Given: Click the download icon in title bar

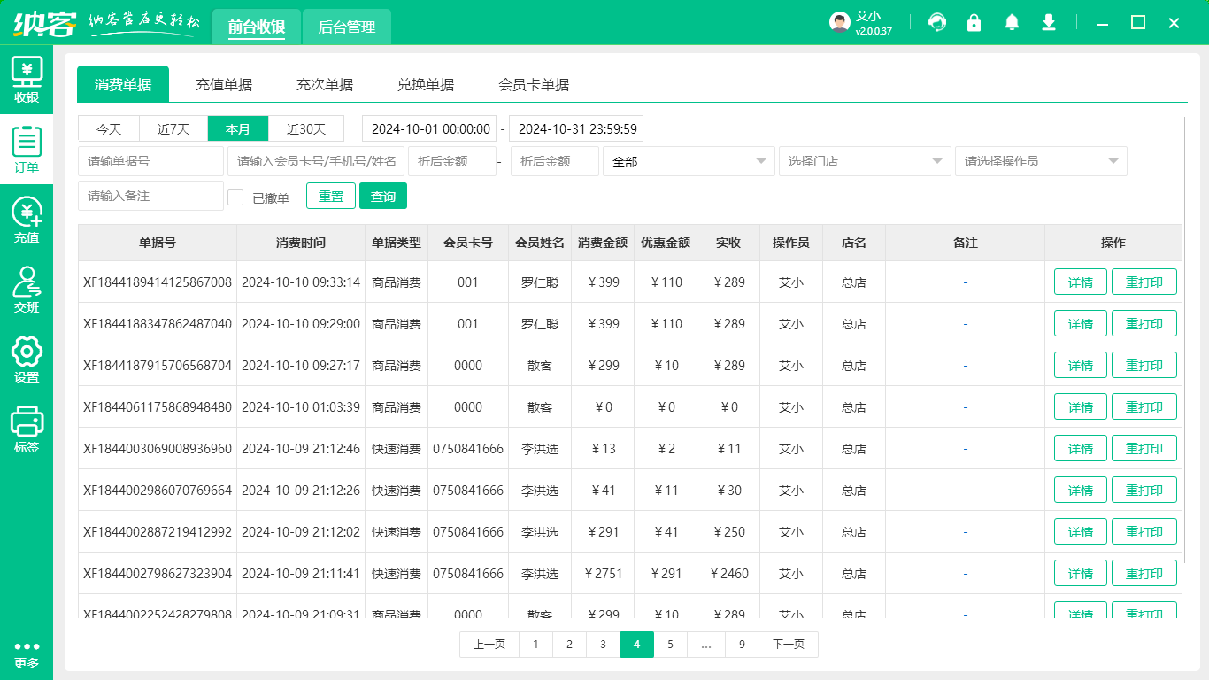Looking at the screenshot, I should click(1049, 22).
